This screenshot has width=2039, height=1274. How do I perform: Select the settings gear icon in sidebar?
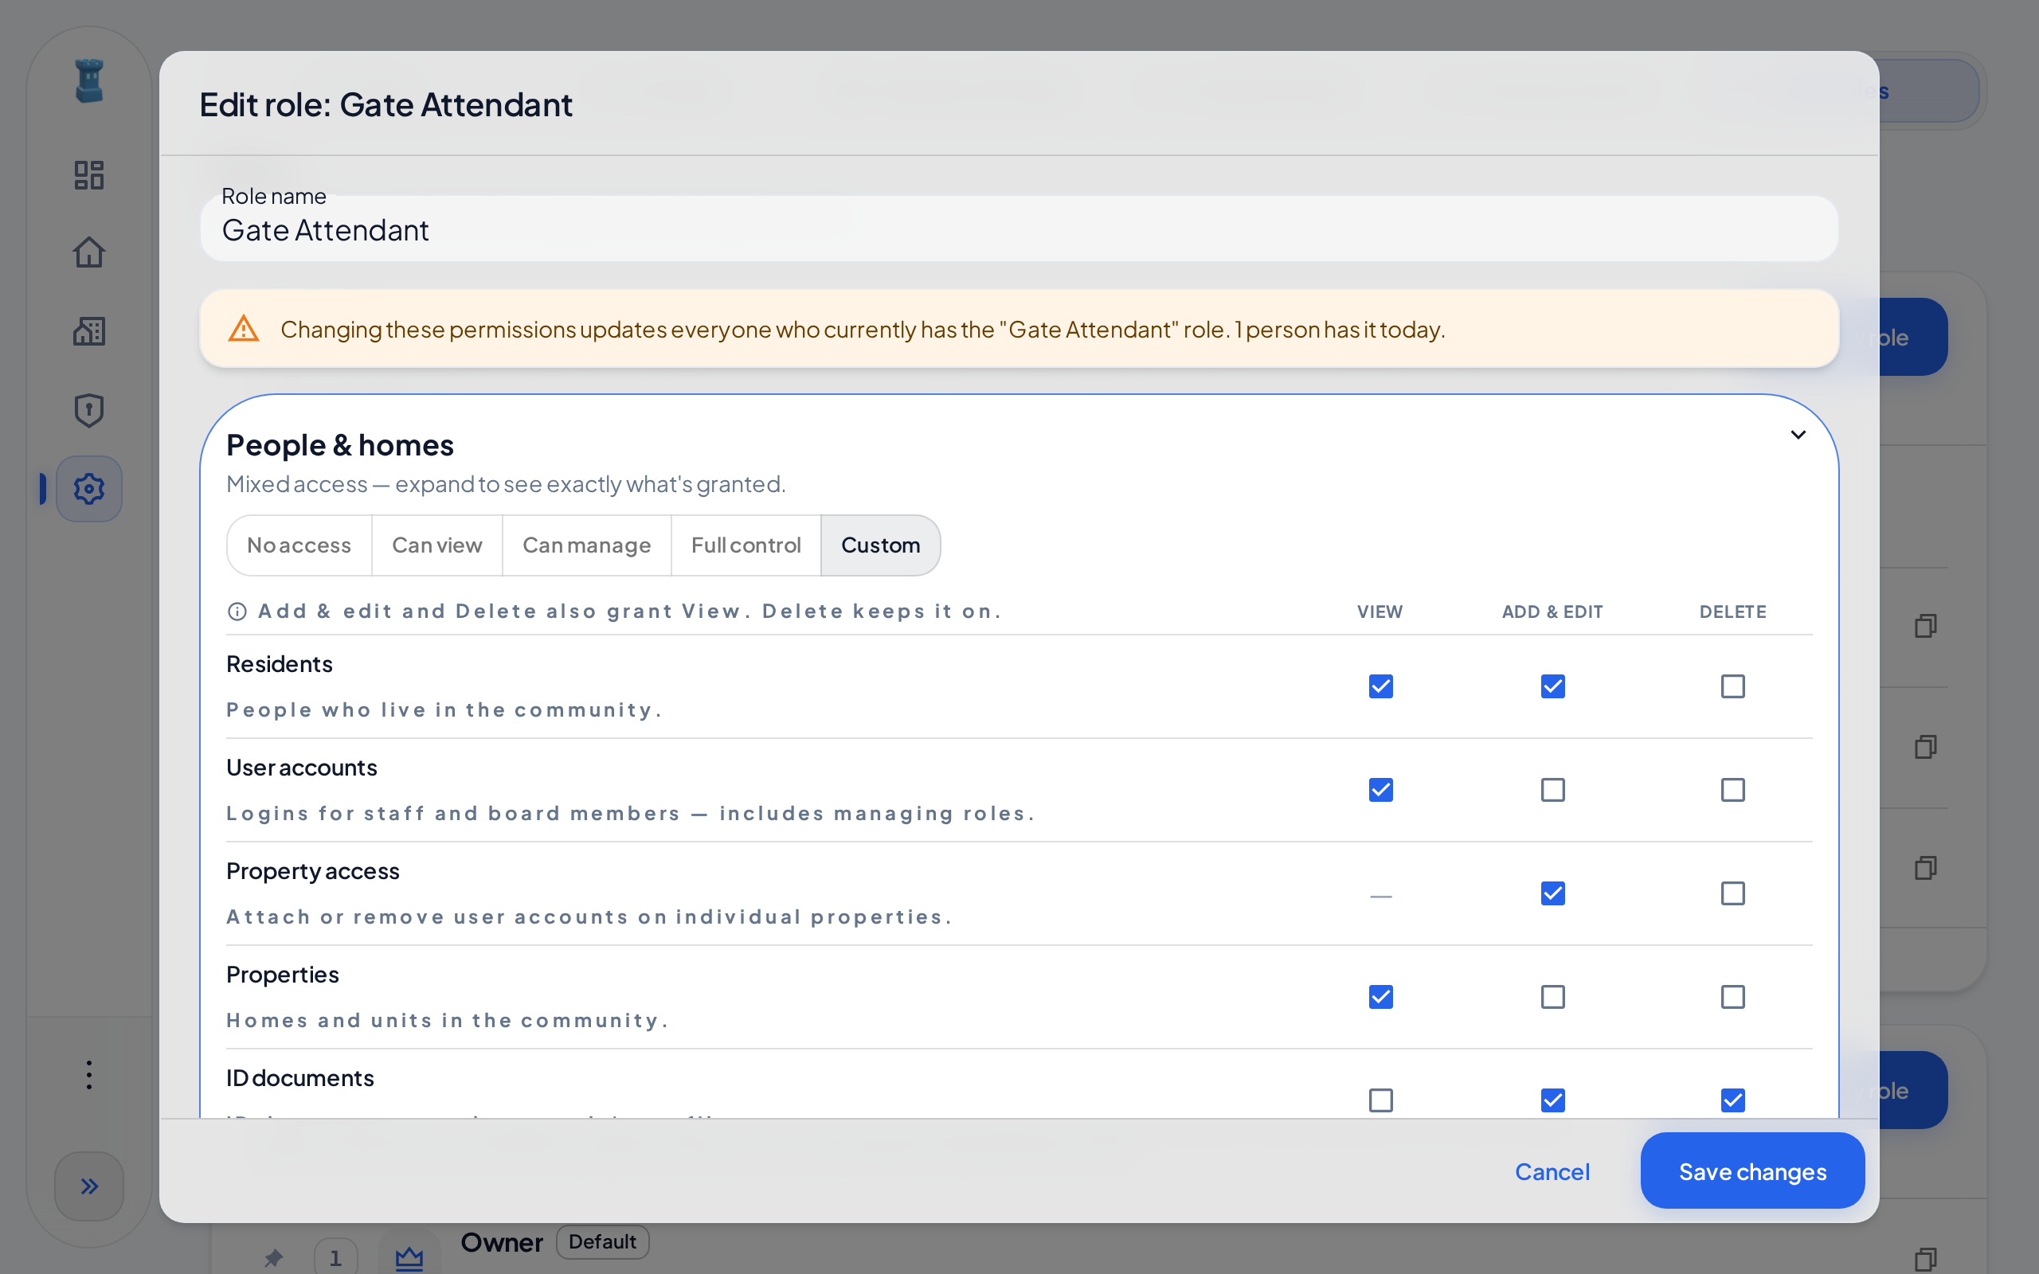pos(89,489)
